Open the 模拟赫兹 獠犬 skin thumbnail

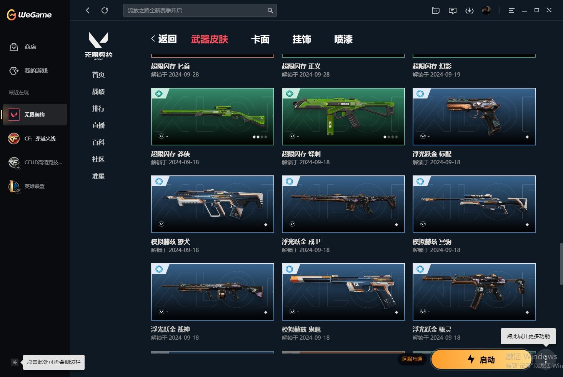click(213, 204)
